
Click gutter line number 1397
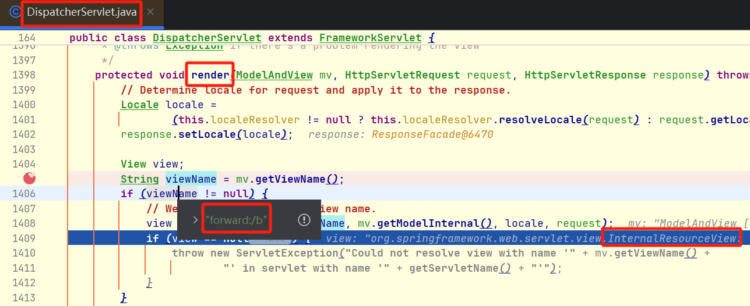tap(23, 61)
